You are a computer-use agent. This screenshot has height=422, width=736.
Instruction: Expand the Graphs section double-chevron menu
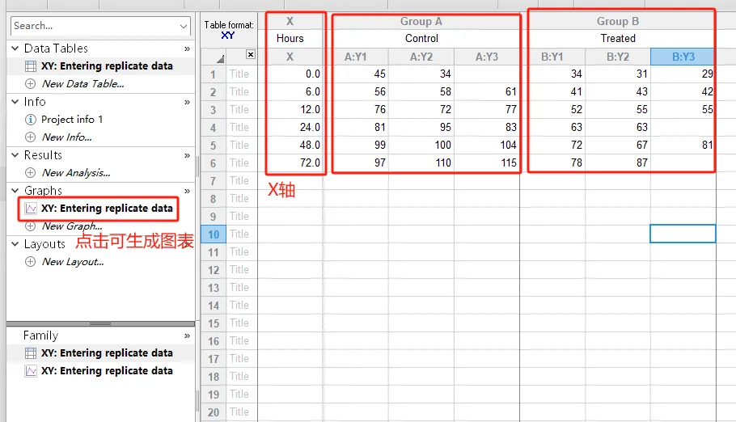(187, 192)
